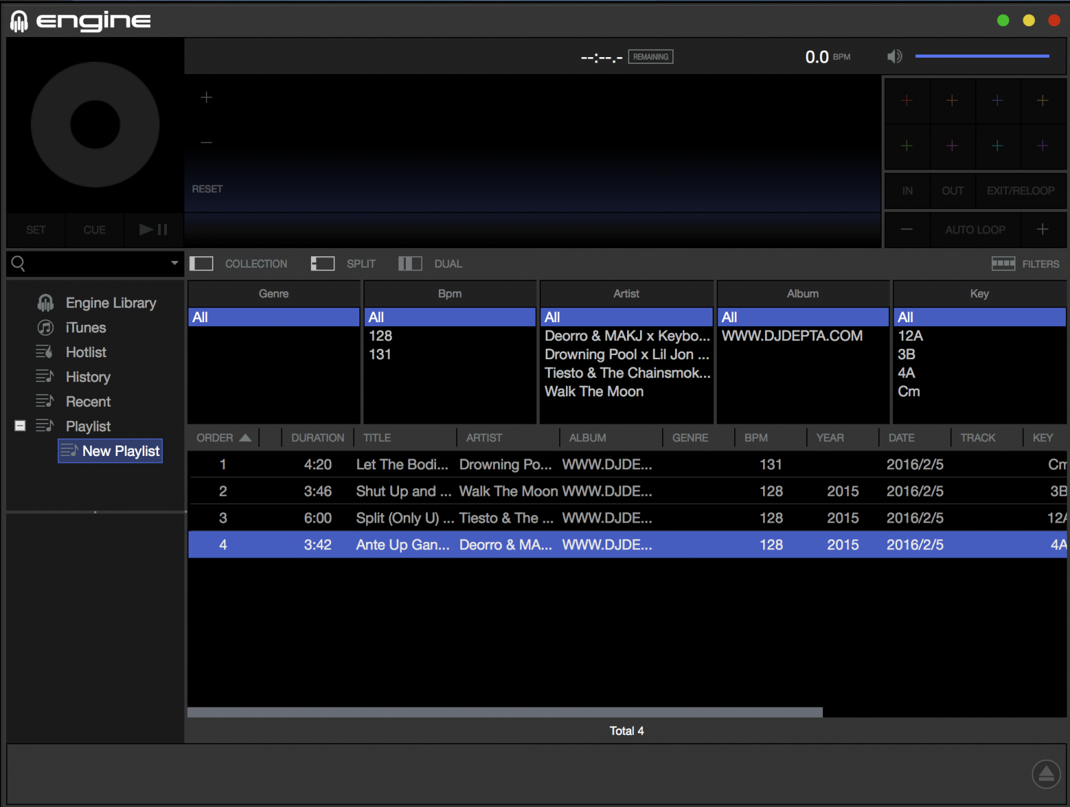The height and width of the screenshot is (807, 1070).
Task: Click the loop IN button
Action: pos(907,191)
